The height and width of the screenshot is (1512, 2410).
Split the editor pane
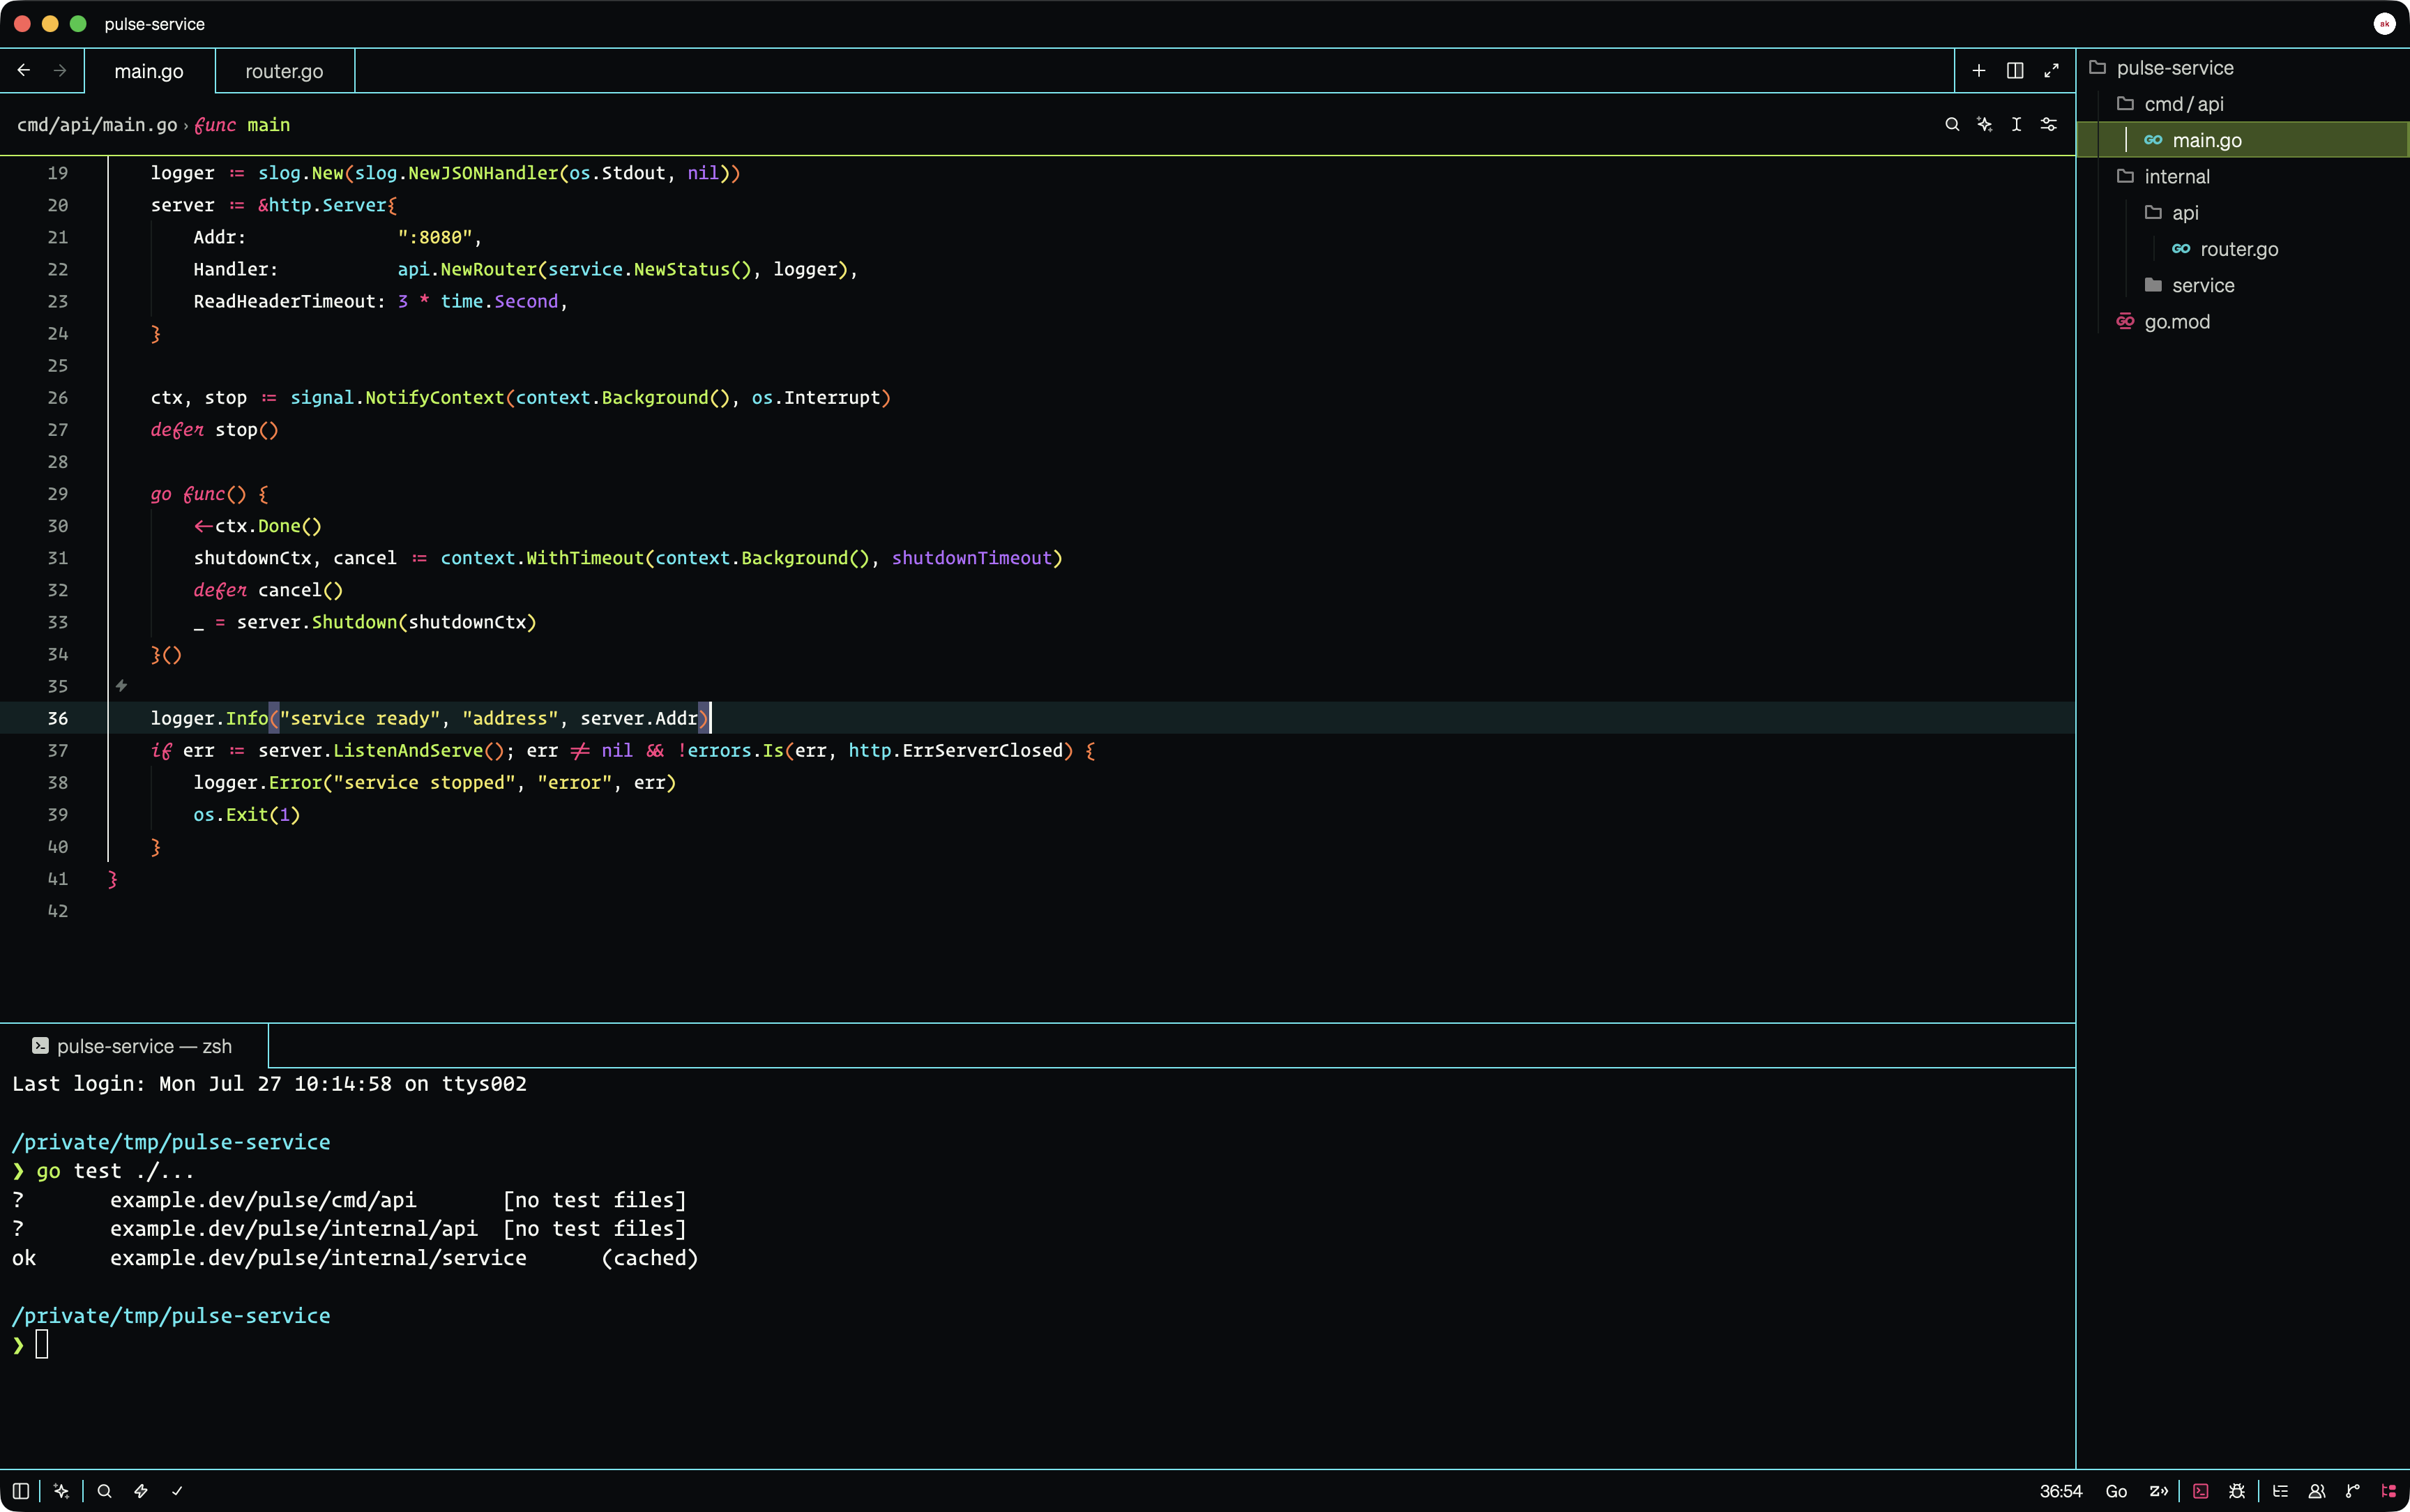[x=2015, y=71]
